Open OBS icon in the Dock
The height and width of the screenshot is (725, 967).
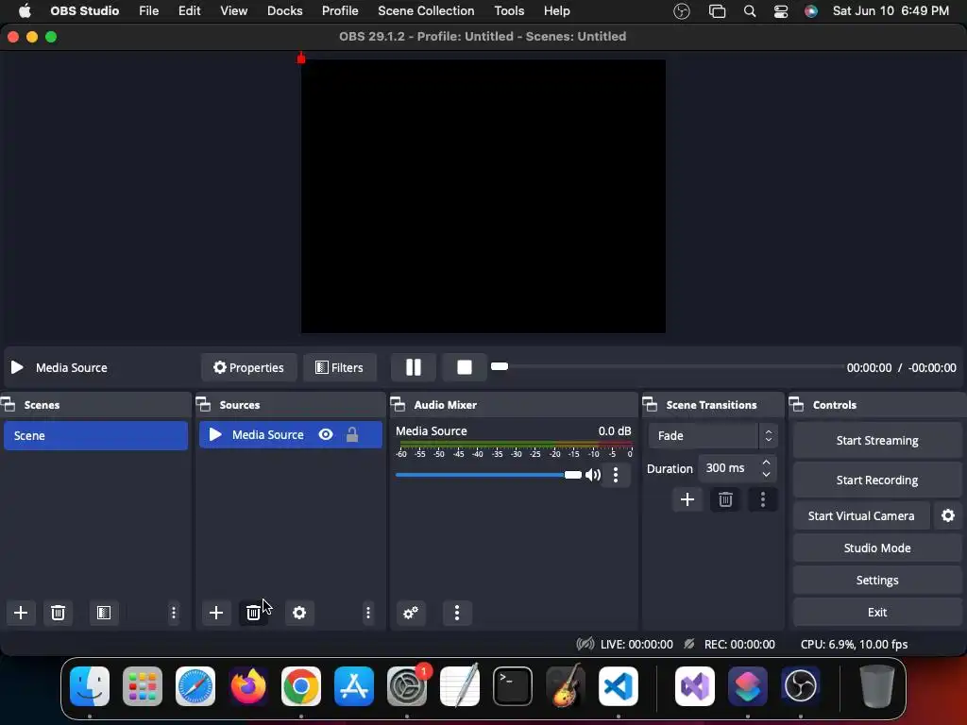point(801,685)
